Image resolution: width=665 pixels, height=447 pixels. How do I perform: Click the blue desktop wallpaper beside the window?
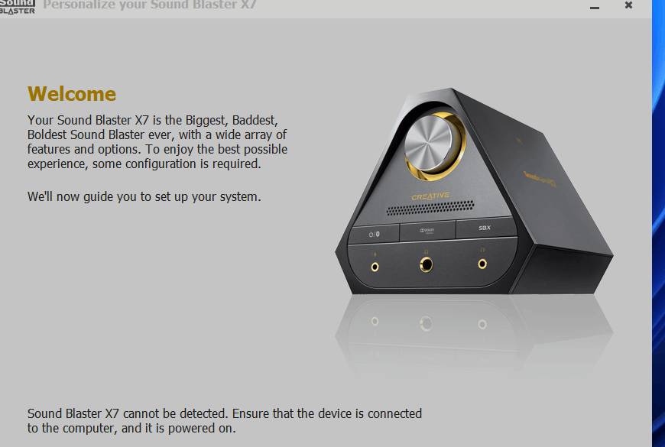coord(659,223)
